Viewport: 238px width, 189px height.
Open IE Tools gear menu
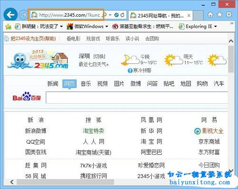click(229, 14)
